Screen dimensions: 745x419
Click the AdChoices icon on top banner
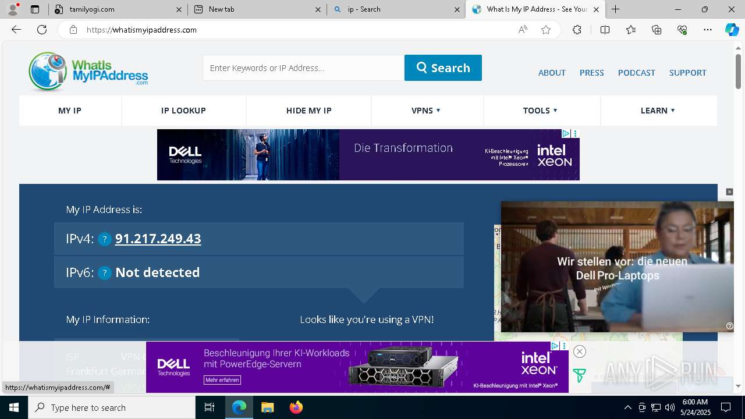(566, 134)
